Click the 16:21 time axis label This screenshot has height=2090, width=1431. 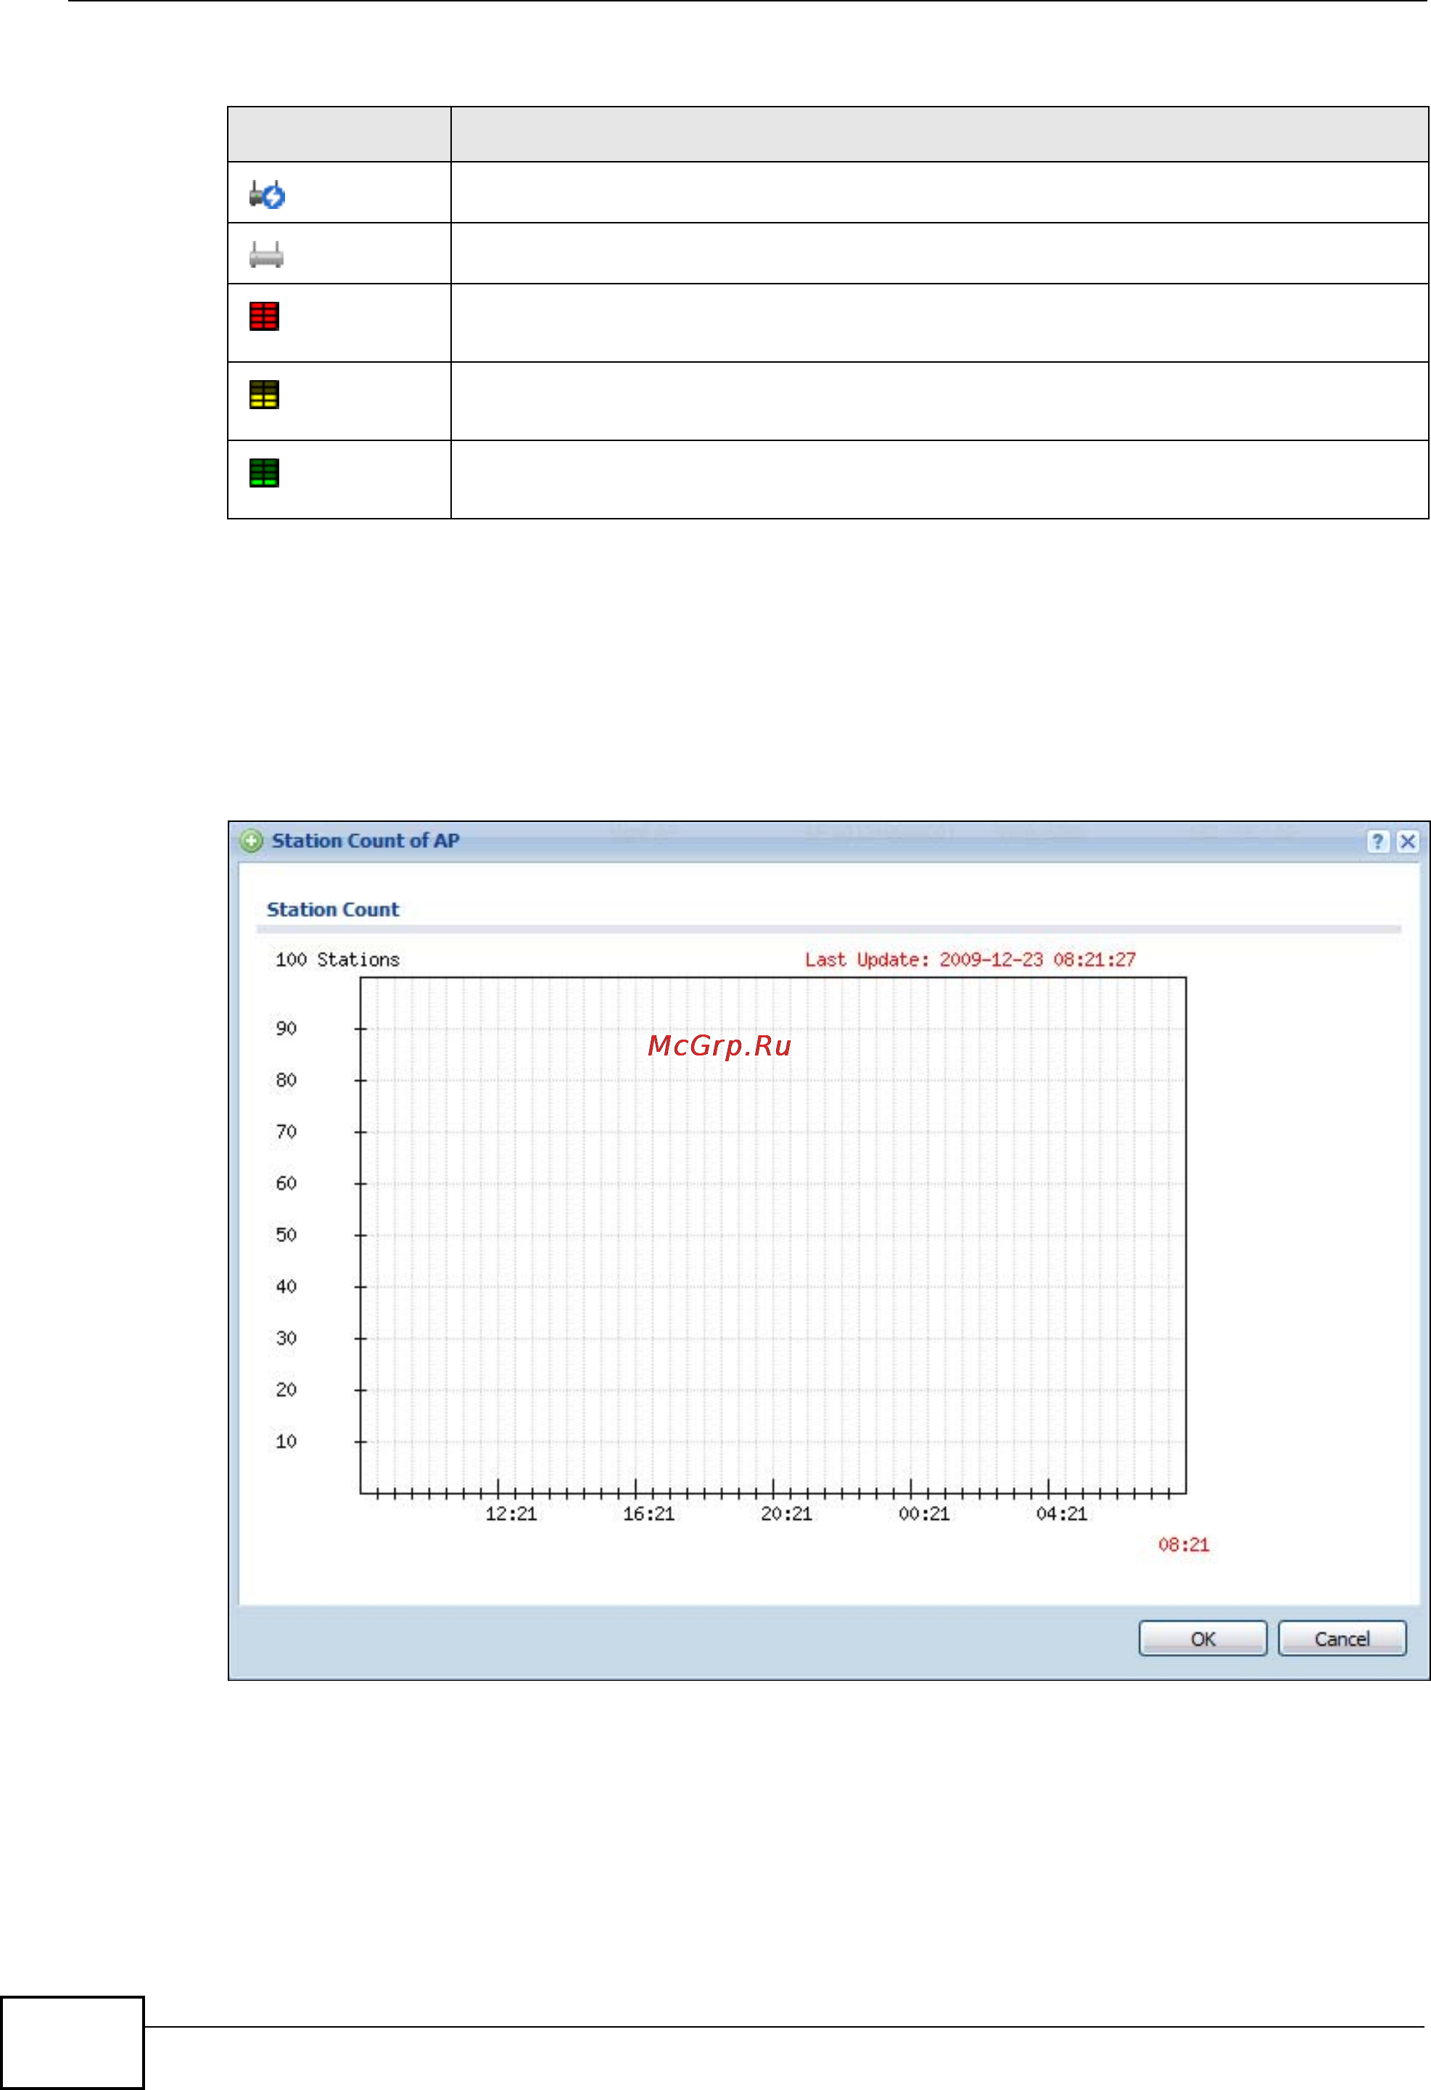click(x=648, y=1513)
